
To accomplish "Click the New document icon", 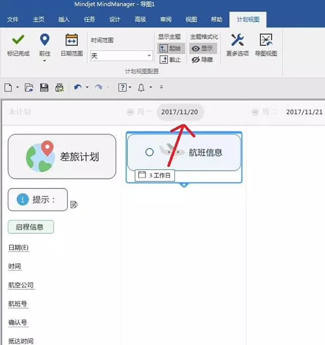I will pos(8,87).
